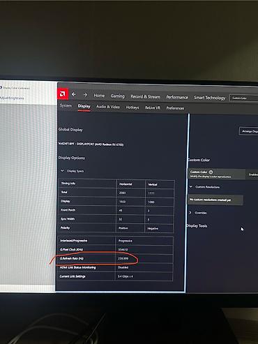This screenshot has width=258, height=344.
Task: Click the Display Tools heading
Action: click(x=197, y=226)
